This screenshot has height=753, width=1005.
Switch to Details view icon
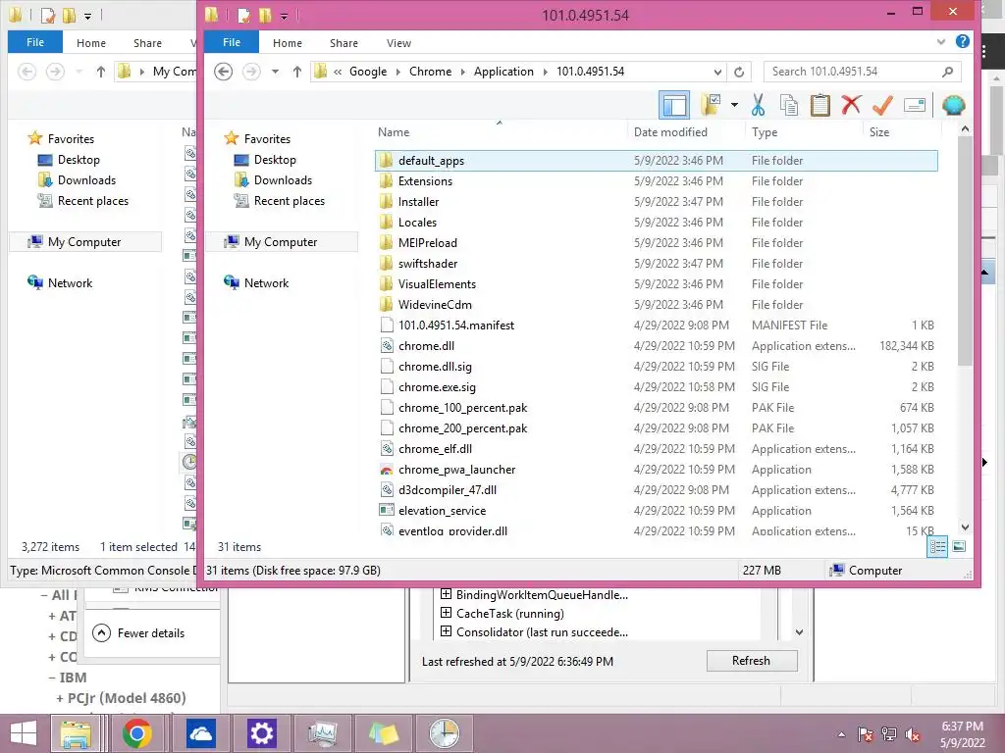tap(937, 546)
